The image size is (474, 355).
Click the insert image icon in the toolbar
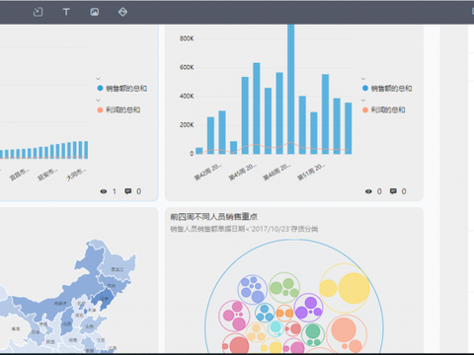click(x=95, y=12)
